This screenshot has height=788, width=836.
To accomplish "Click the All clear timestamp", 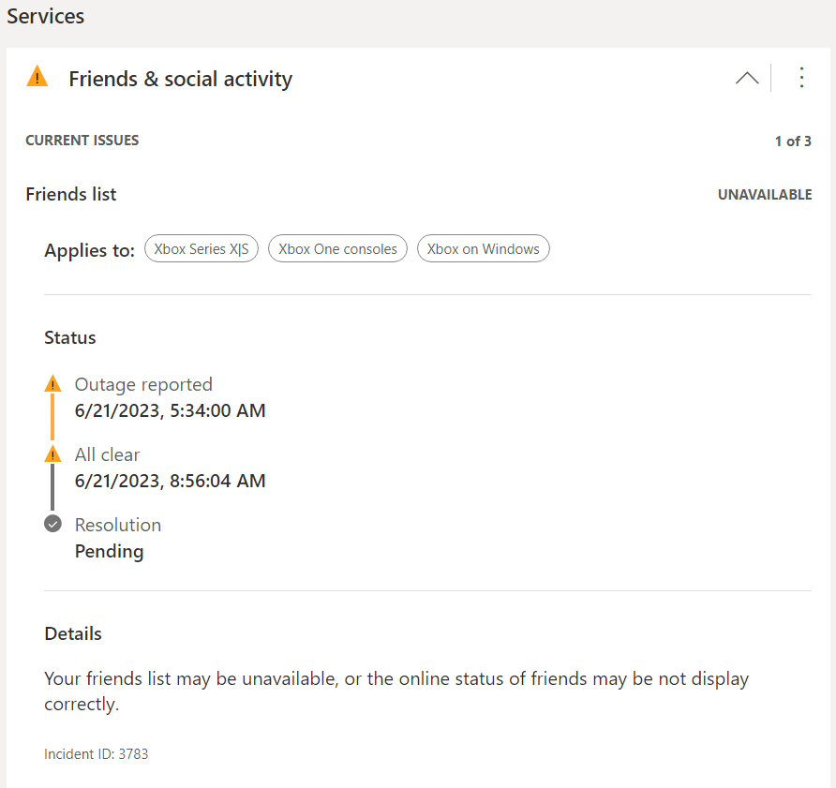I will click(x=170, y=481).
